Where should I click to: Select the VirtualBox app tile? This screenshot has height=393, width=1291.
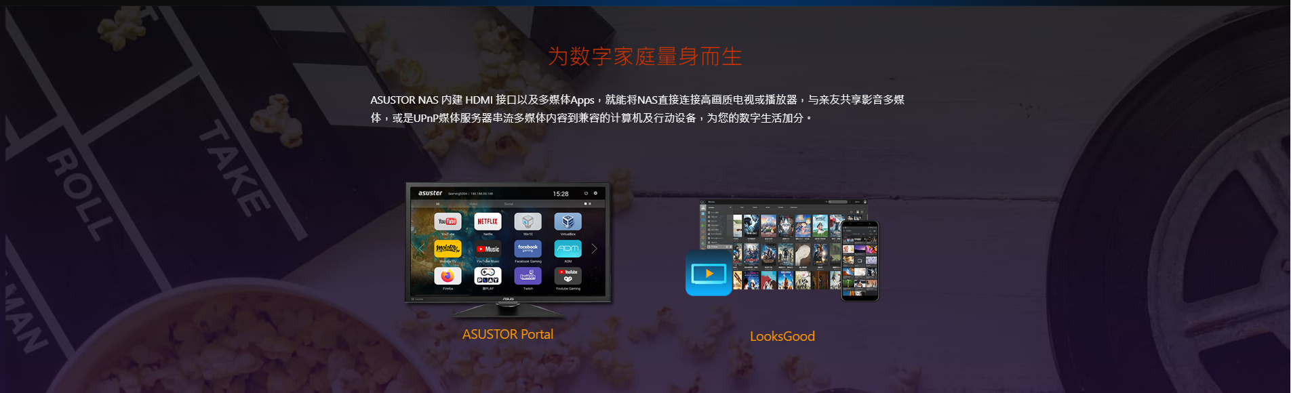(x=568, y=222)
